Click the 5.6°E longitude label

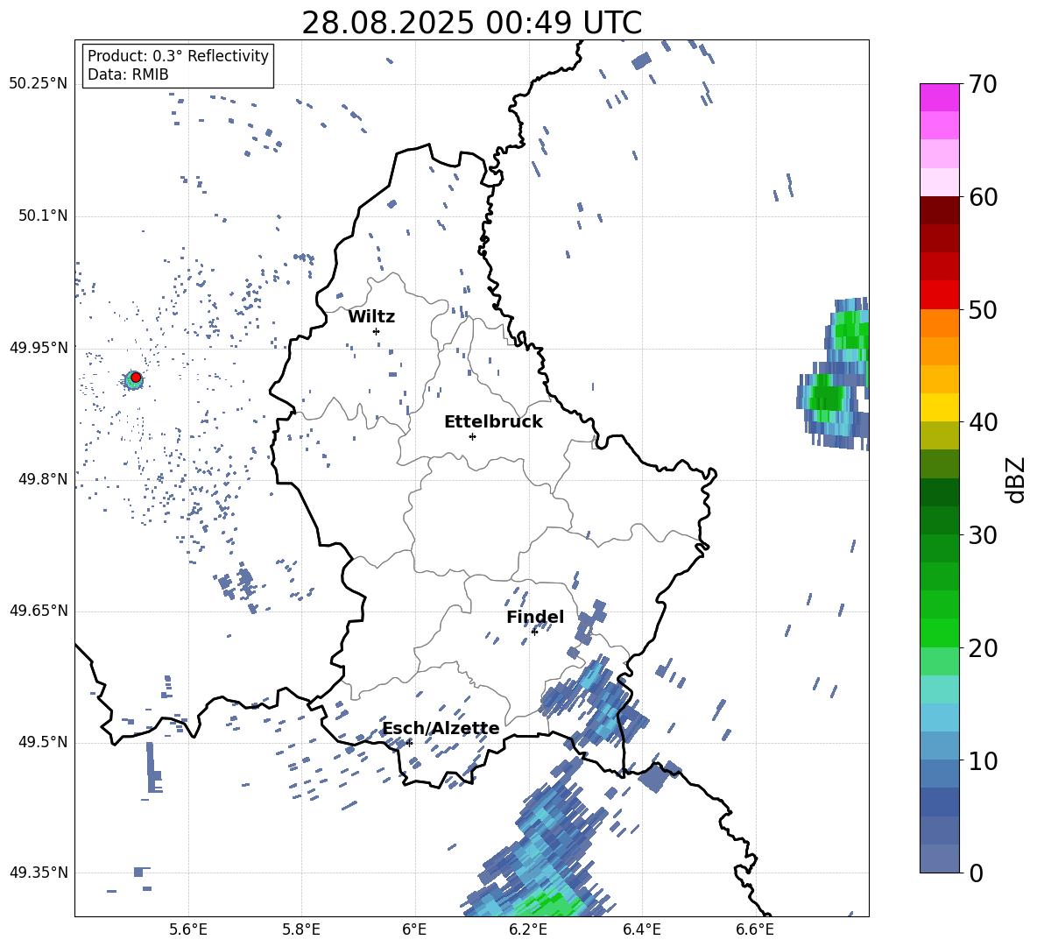tap(188, 929)
